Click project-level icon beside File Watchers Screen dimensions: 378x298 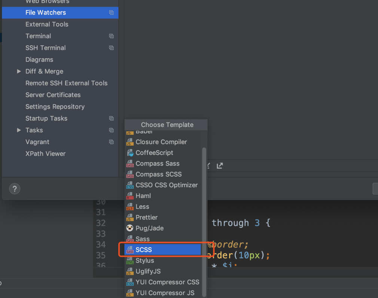(x=111, y=13)
